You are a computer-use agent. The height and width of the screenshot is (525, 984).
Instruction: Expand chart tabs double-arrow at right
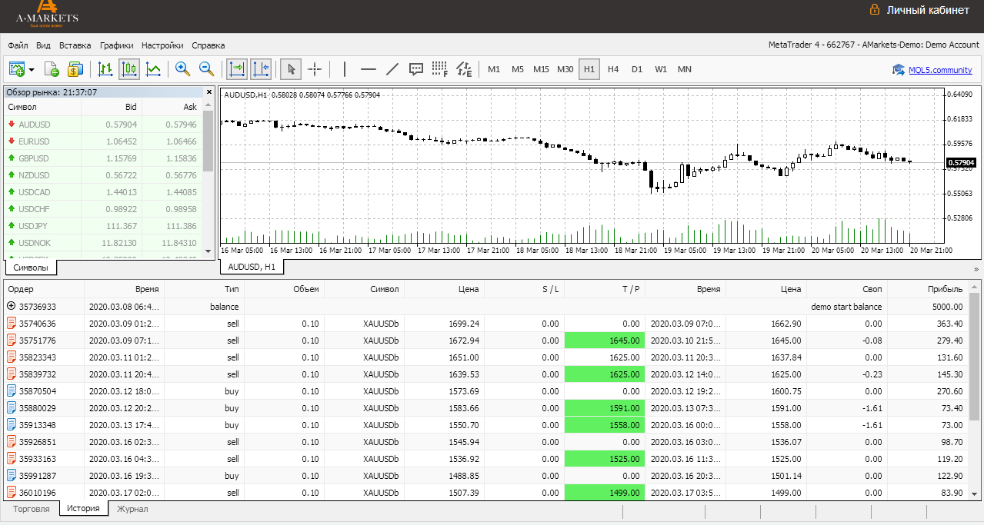tap(976, 269)
